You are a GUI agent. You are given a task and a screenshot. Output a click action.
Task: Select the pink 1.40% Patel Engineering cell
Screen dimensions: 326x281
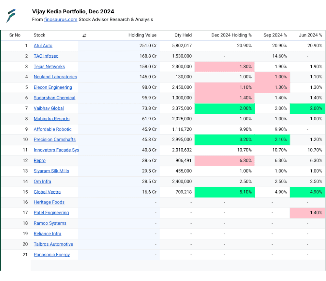click(307, 213)
